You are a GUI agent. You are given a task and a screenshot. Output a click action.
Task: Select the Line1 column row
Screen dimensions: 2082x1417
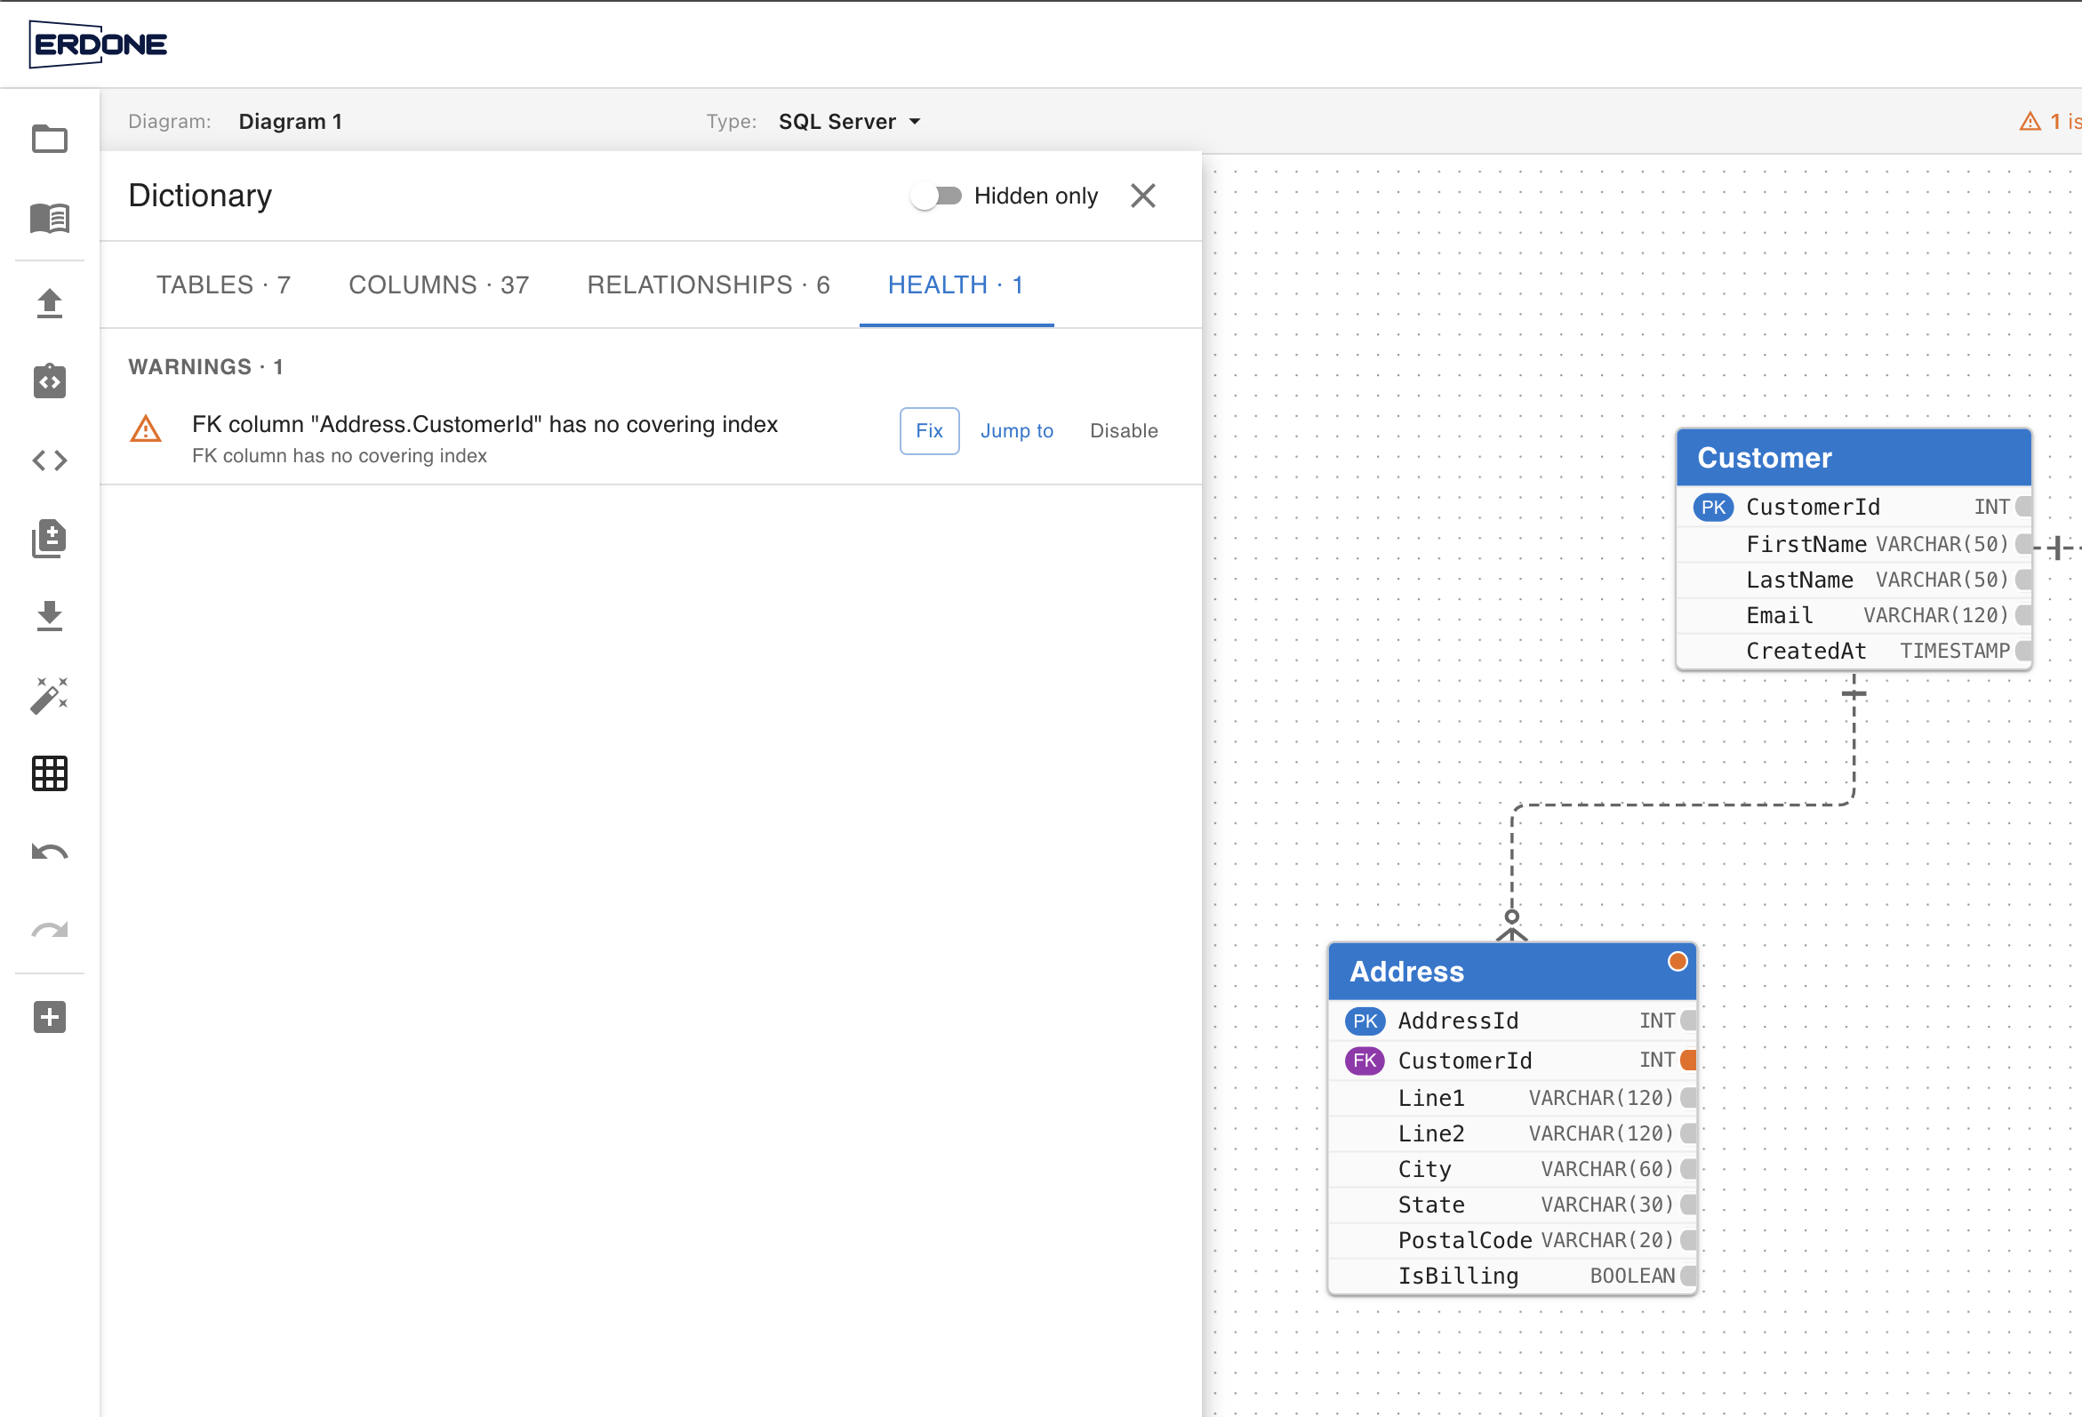coord(1512,1098)
